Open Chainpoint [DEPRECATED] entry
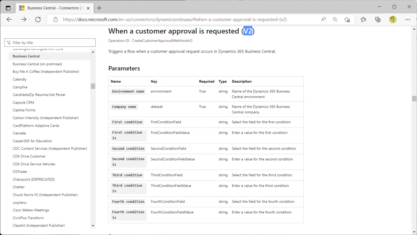417x235 pixels. point(33,180)
